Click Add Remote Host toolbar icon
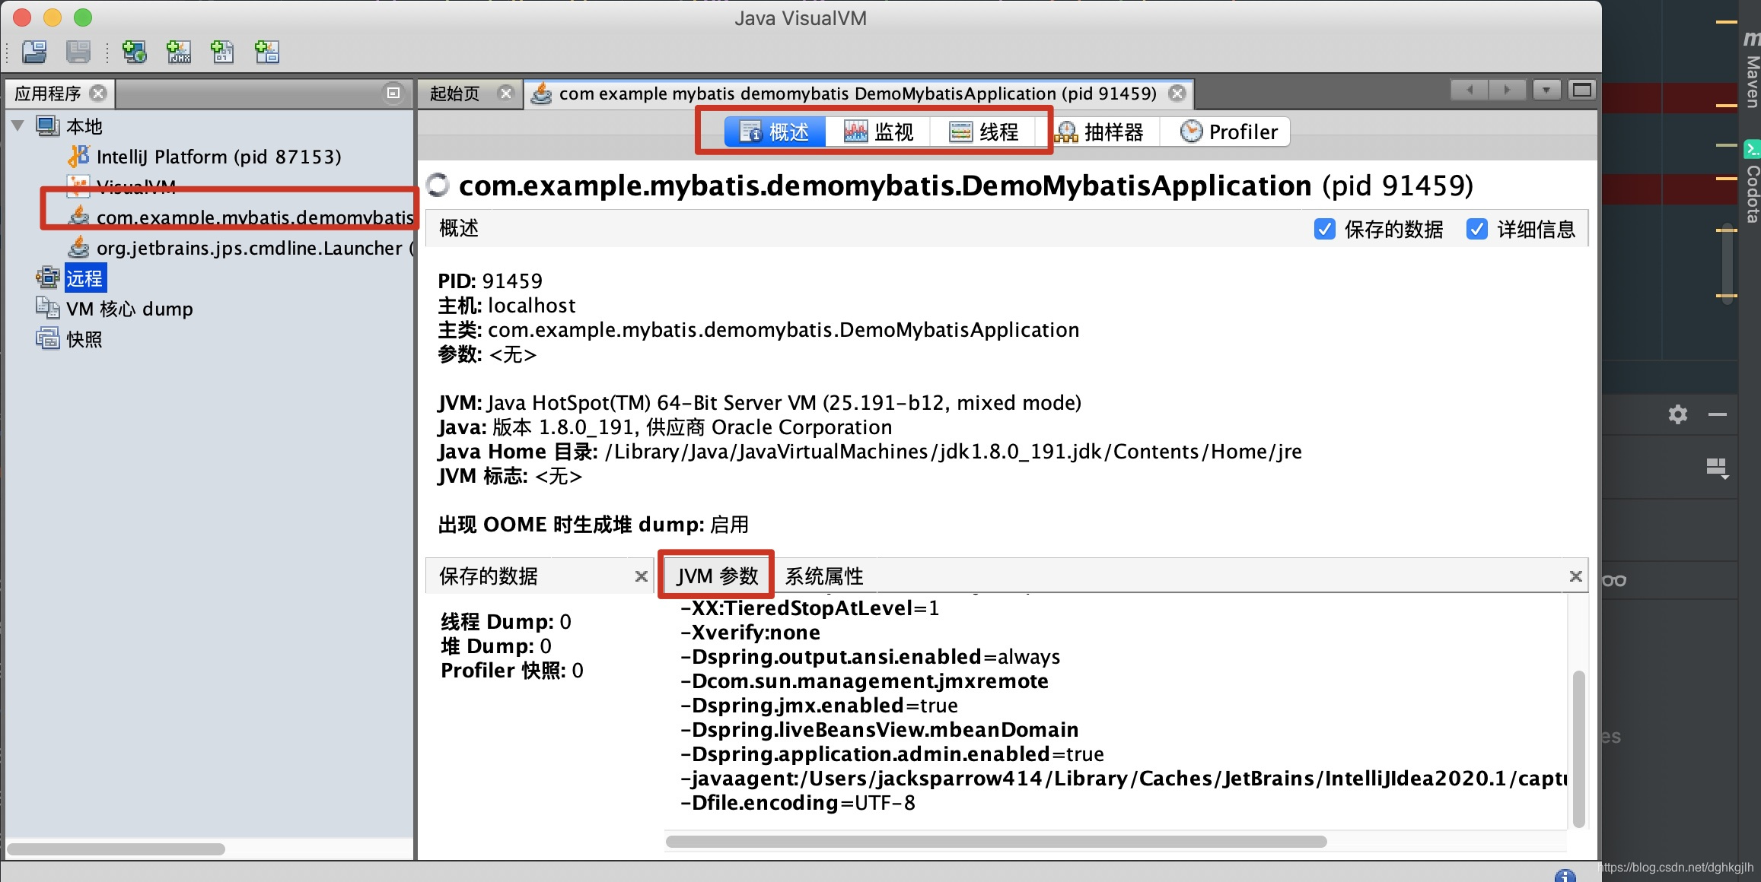The image size is (1761, 882). (x=135, y=52)
